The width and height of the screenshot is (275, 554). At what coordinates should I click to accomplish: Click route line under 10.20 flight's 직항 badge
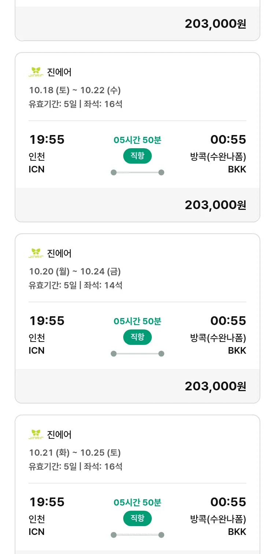coord(137,354)
